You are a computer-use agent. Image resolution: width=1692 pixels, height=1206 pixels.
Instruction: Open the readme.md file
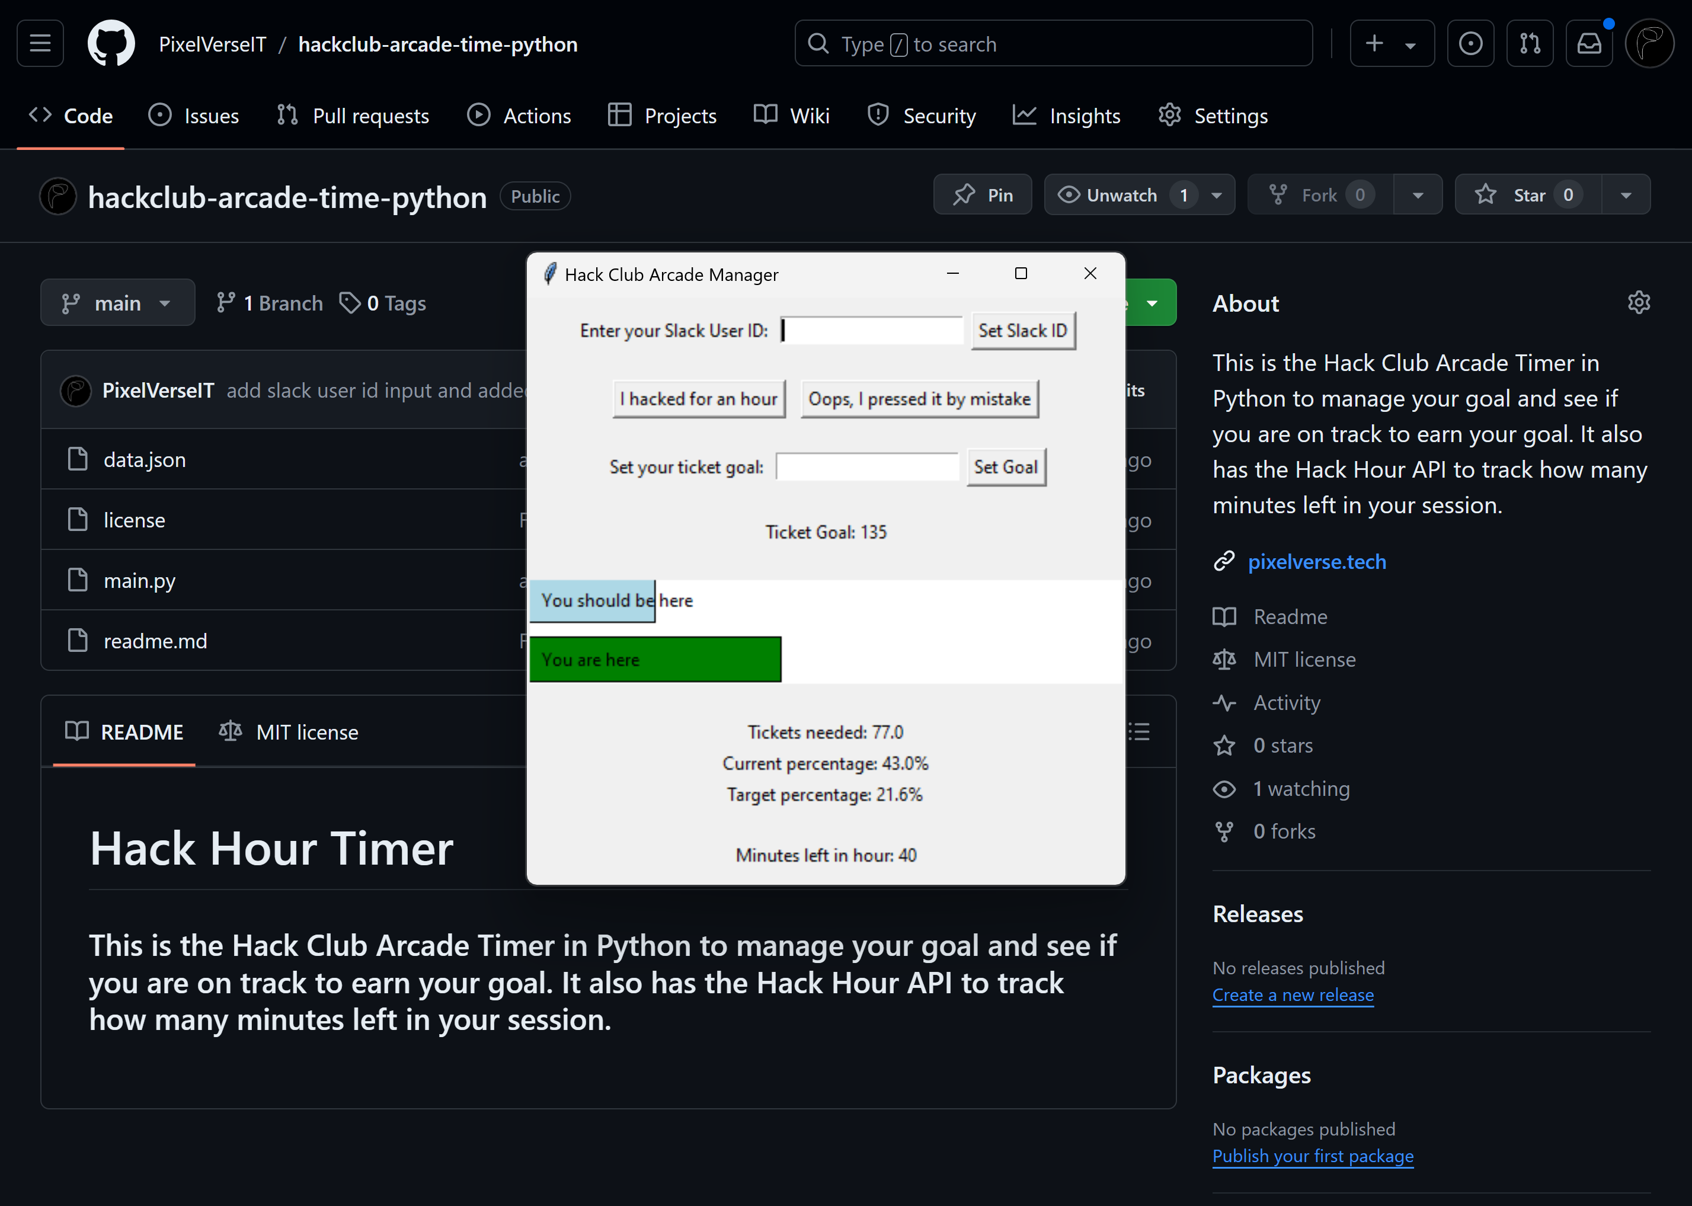155,641
